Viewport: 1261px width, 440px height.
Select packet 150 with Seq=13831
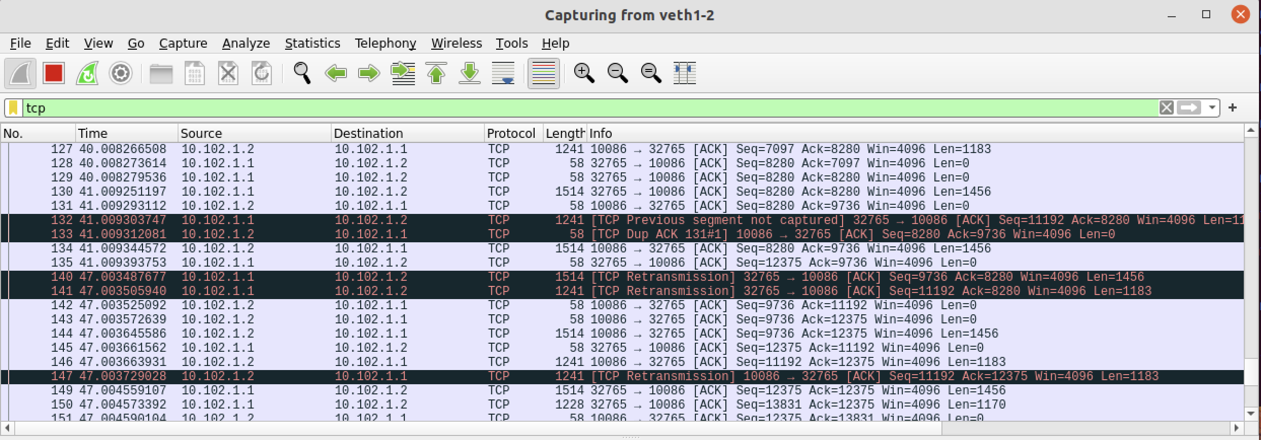pos(622,405)
